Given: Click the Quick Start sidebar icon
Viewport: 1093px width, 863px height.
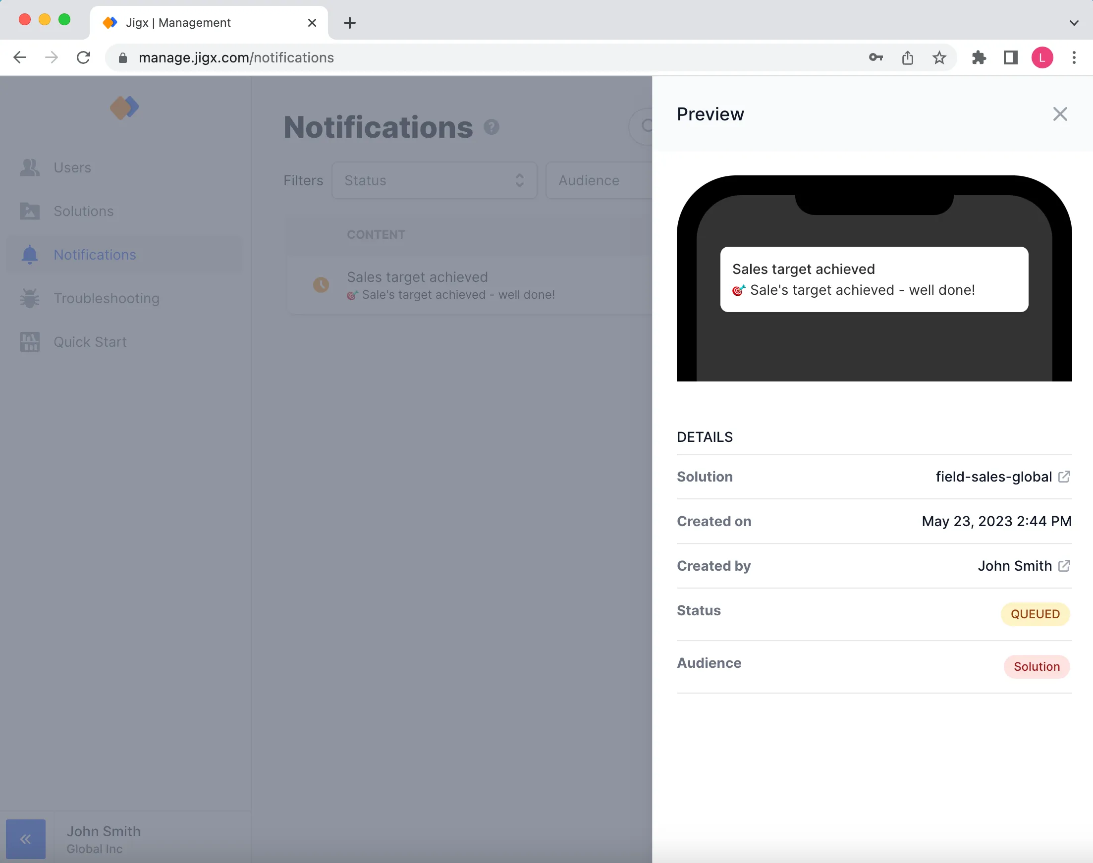Looking at the screenshot, I should (30, 341).
